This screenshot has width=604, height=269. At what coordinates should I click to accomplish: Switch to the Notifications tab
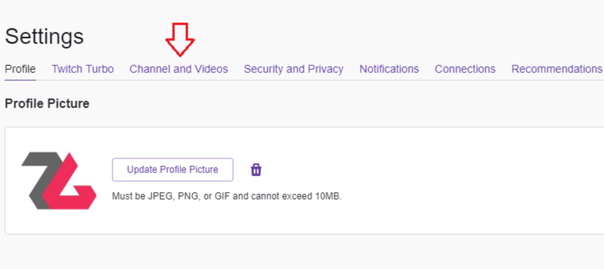pyautogui.click(x=389, y=69)
